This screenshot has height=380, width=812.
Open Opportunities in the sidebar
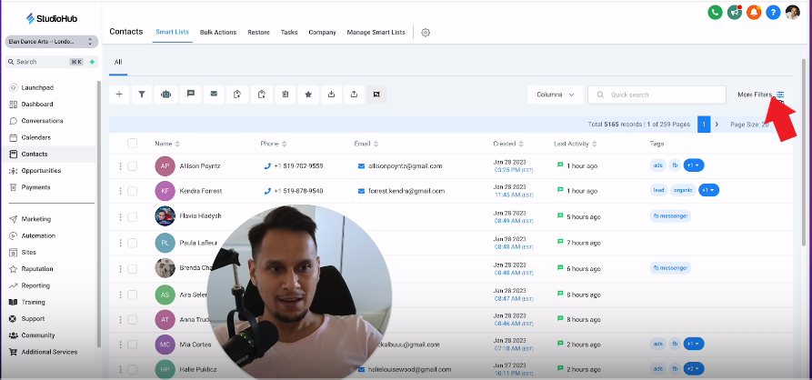click(x=41, y=170)
